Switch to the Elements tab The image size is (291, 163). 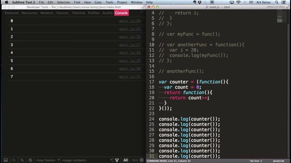tap(11, 13)
